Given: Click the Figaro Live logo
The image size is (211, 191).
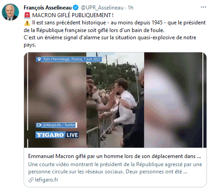Looking at the screenshot, I should click(57, 135).
